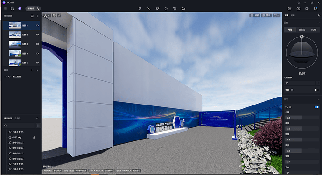Select the lightbulb light tool

(140, 8)
